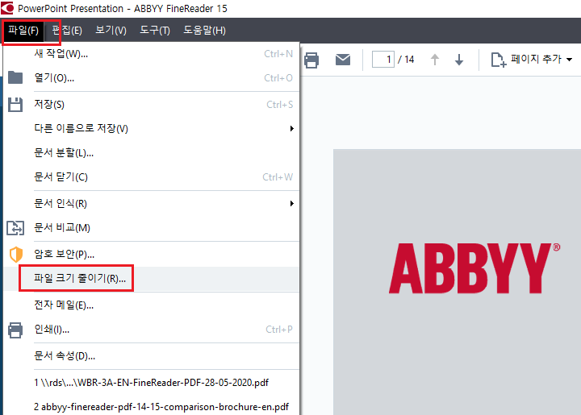Viewport: 581px width, 415px height.
Task: Click the folder icon beside 열기(O)
Action: 15,77
